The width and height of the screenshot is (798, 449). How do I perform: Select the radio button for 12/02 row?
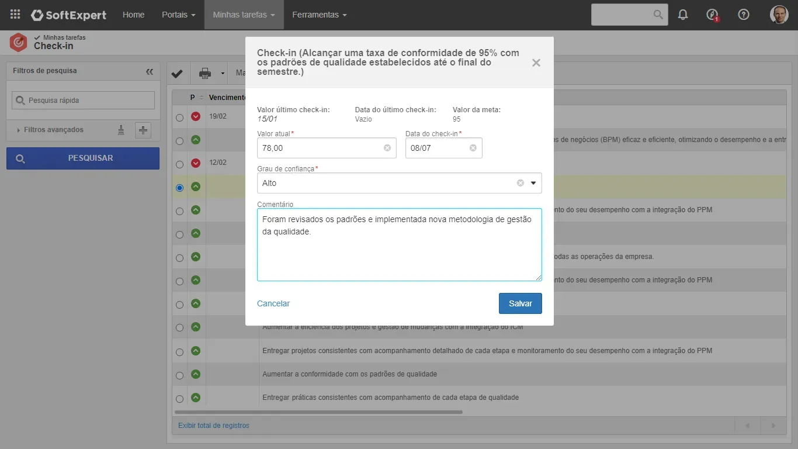click(x=179, y=164)
